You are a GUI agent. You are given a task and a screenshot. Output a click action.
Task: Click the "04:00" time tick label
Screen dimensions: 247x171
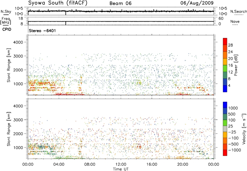(59, 165)
